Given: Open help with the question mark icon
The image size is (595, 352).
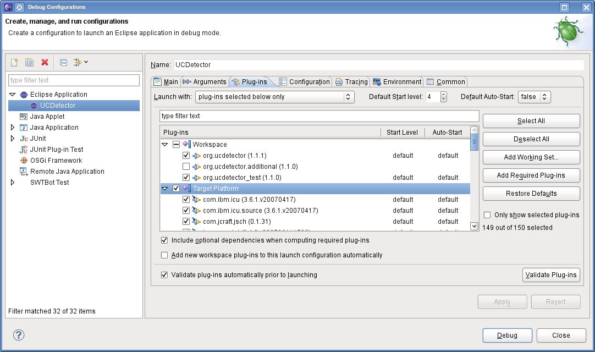Looking at the screenshot, I should tap(19, 335).
